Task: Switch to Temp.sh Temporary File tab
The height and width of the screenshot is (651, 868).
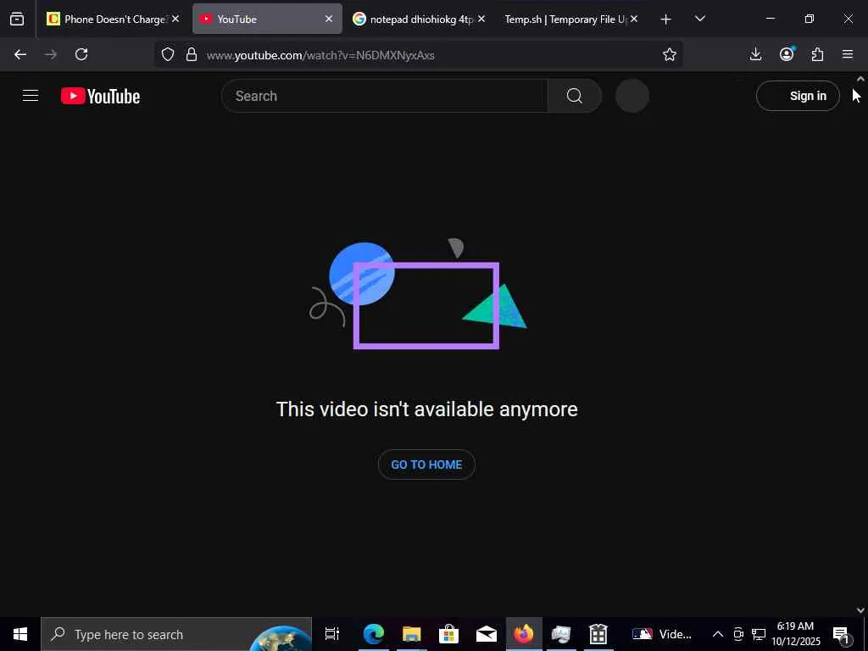Action: (565, 19)
